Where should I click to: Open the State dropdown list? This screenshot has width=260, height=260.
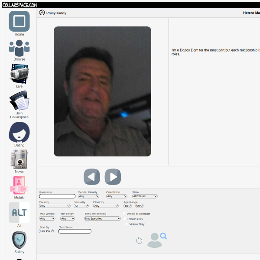(145, 196)
